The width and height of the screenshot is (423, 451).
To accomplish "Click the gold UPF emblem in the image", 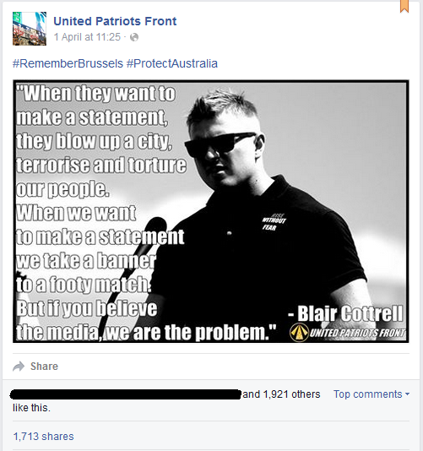I will 299,333.
